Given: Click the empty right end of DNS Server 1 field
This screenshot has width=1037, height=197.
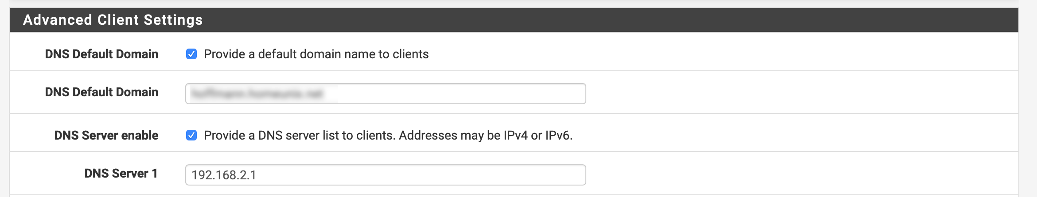Looking at the screenshot, I should 532,175.
